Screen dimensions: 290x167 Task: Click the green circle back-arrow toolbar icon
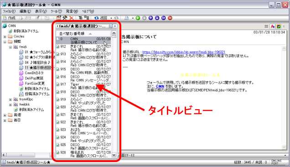pos(138,18)
